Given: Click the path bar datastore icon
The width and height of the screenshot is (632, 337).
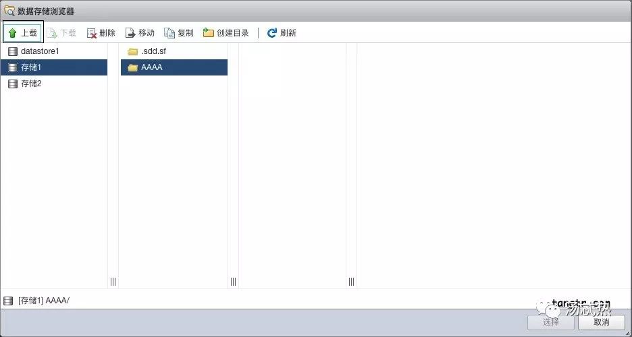Looking at the screenshot, I should pyautogui.click(x=8, y=301).
